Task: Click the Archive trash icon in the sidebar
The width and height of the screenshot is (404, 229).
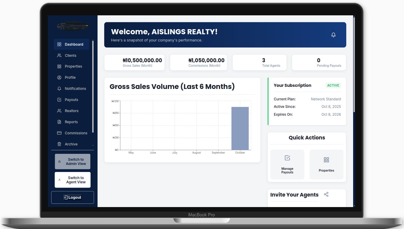Action: coord(59,144)
